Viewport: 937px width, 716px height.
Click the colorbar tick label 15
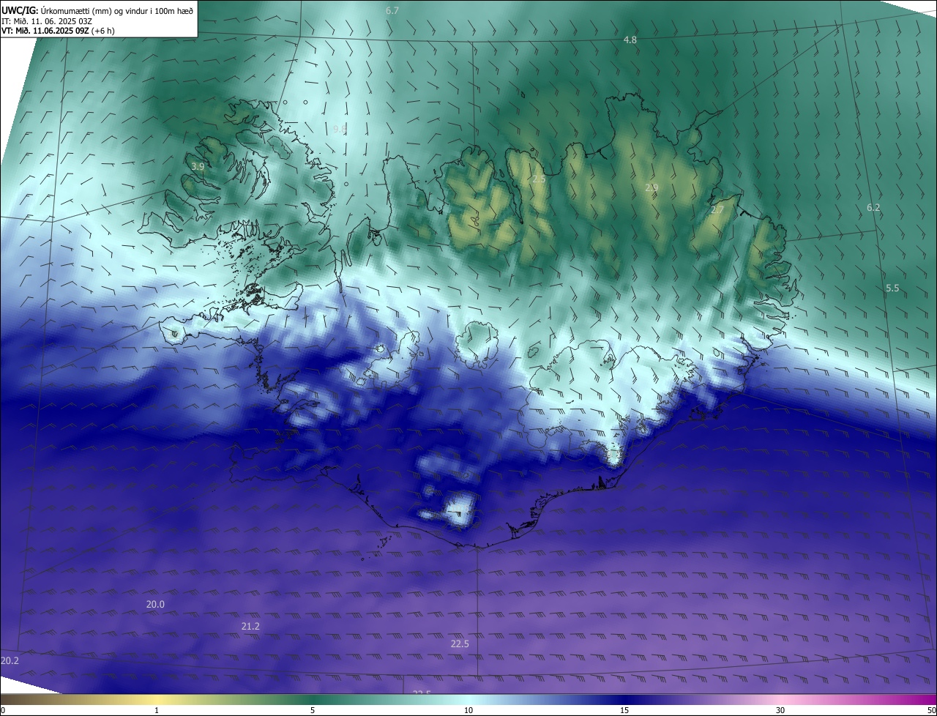(x=624, y=711)
